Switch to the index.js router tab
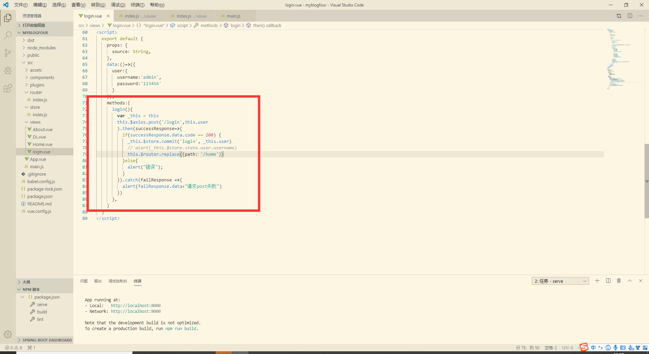This screenshot has height=354, width=649. (x=140, y=16)
